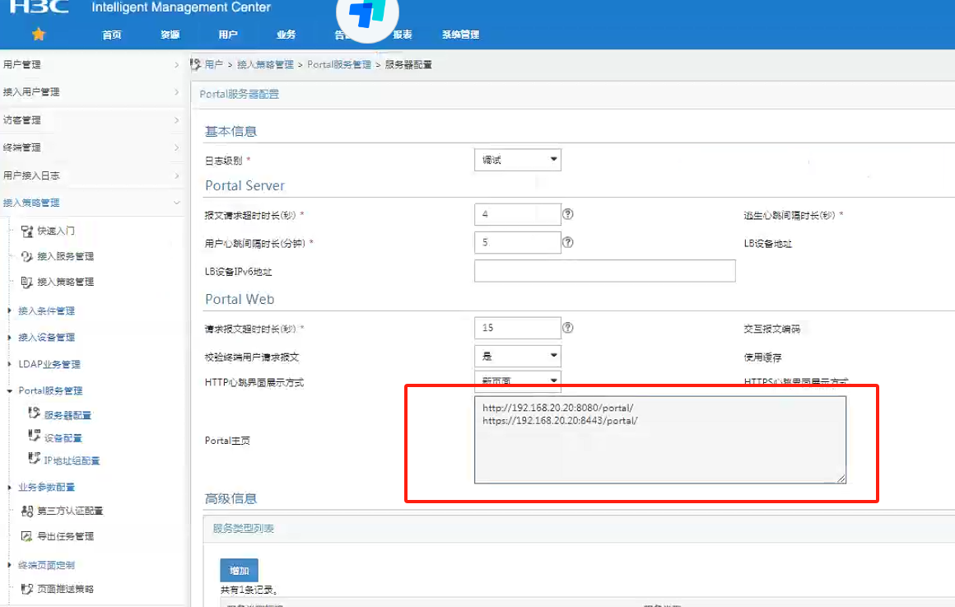The width and height of the screenshot is (955, 607).
Task: Open the 校验终端用户请求报文 dropdown
Action: tap(518, 356)
